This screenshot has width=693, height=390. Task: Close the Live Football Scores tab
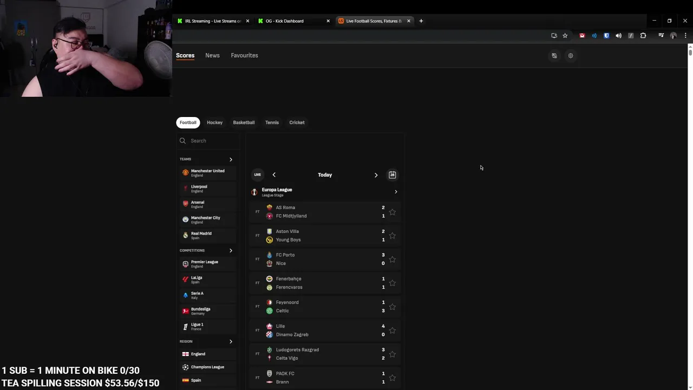pos(408,21)
